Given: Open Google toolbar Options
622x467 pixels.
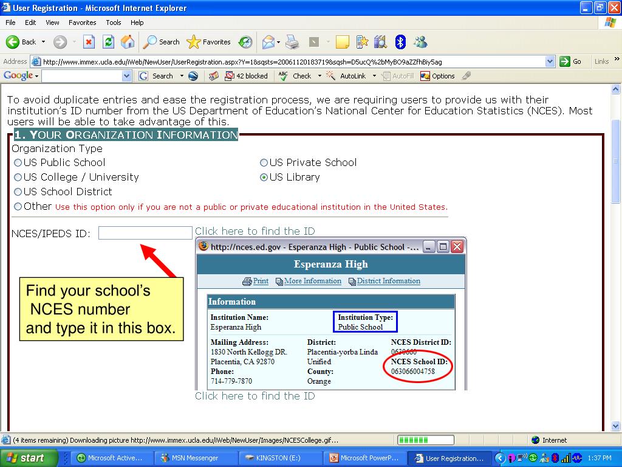Looking at the screenshot, I should (437, 76).
